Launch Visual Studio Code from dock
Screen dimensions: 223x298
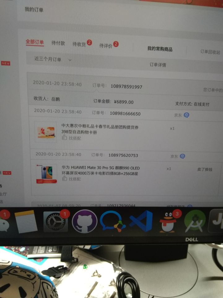pos(142,221)
